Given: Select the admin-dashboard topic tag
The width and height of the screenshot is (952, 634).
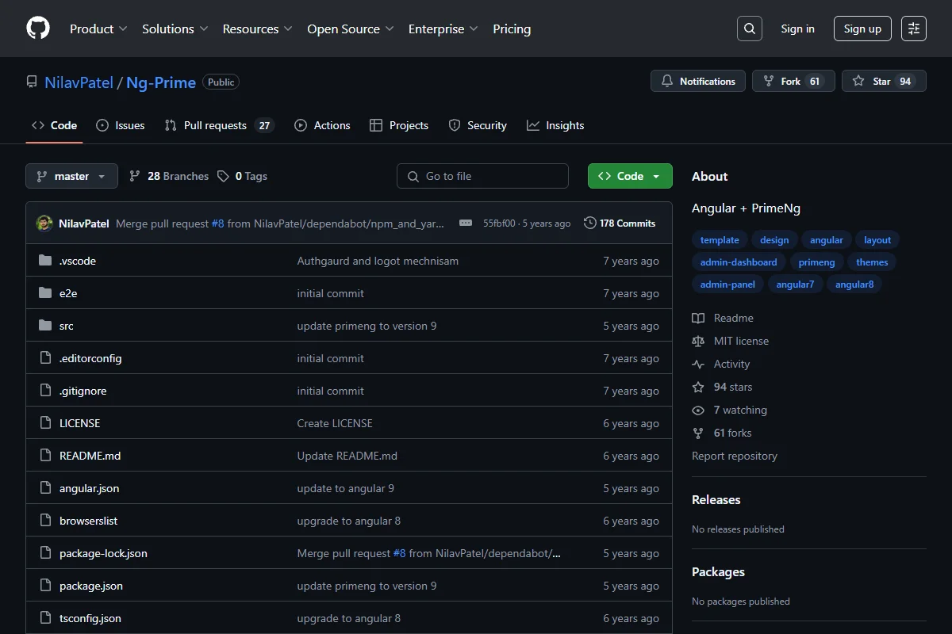Looking at the screenshot, I should [739, 262].
